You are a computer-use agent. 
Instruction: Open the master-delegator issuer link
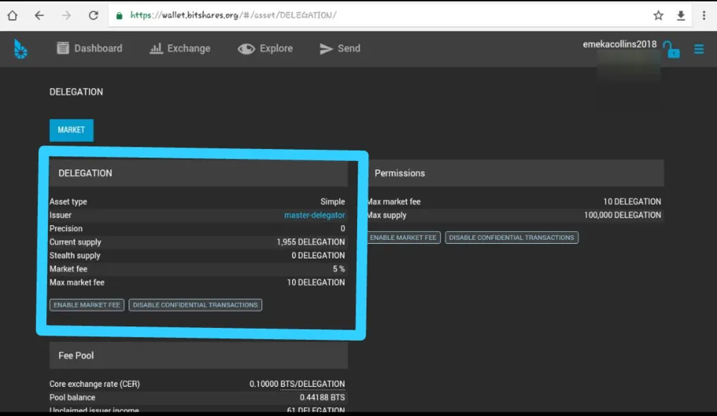pos(314,215)
